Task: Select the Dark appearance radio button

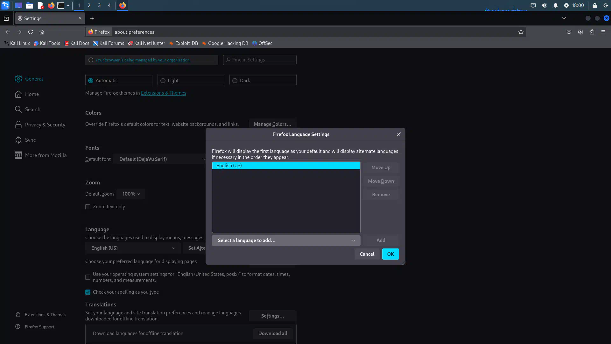Action: coord(235,81)
